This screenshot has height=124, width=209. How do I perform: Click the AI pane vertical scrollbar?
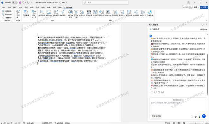tap(207, 74)
